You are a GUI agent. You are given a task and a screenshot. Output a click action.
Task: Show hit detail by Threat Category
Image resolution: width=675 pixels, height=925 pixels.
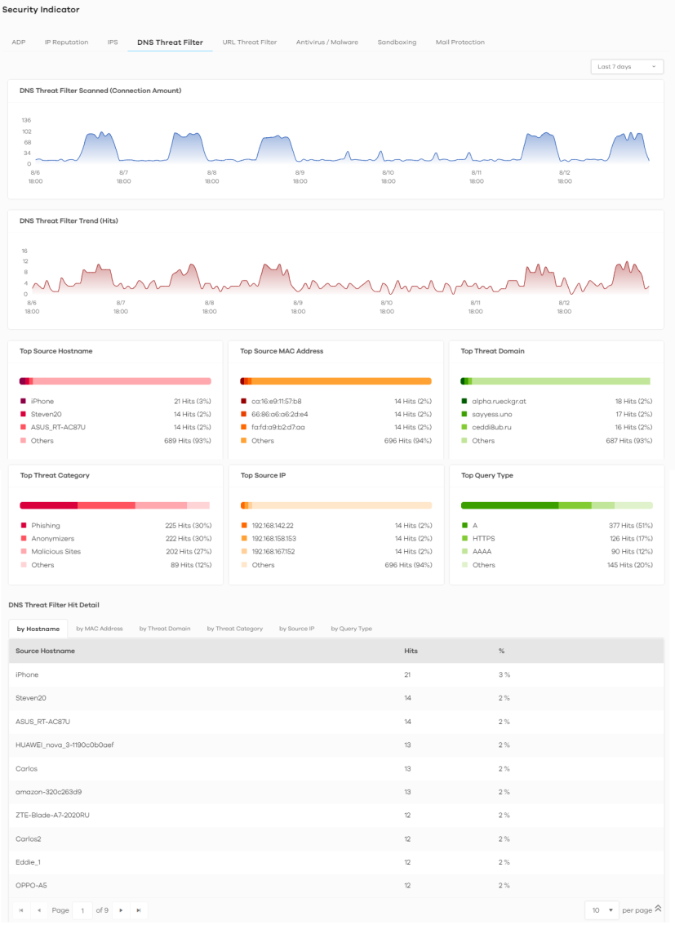click(x=234, y=629)
